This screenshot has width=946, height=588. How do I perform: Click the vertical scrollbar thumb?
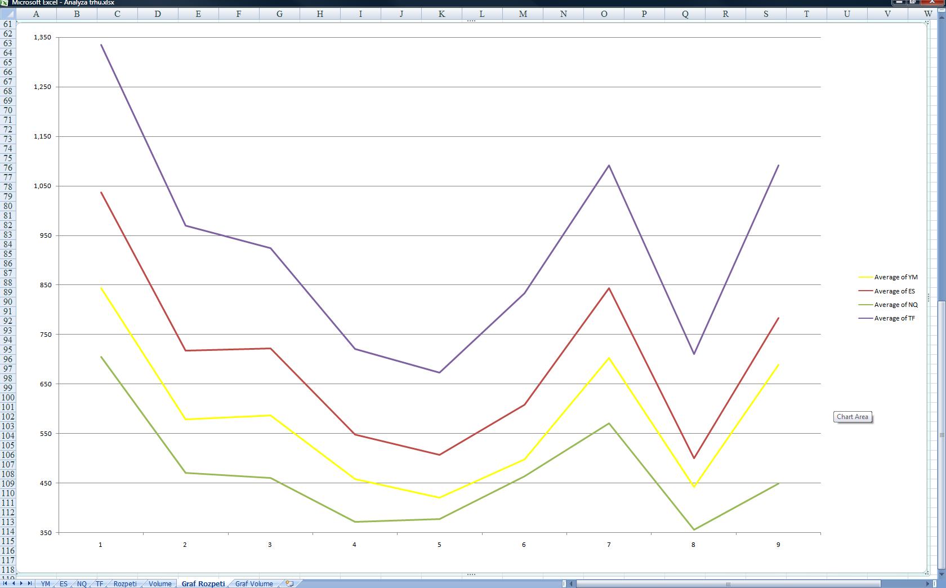click(x=942, y=435)
